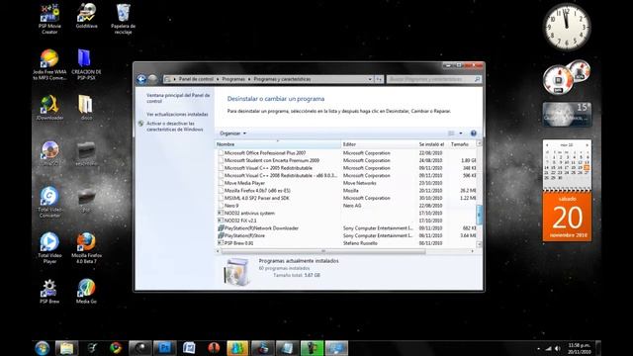Select the disco folder icon

[86, 108]
